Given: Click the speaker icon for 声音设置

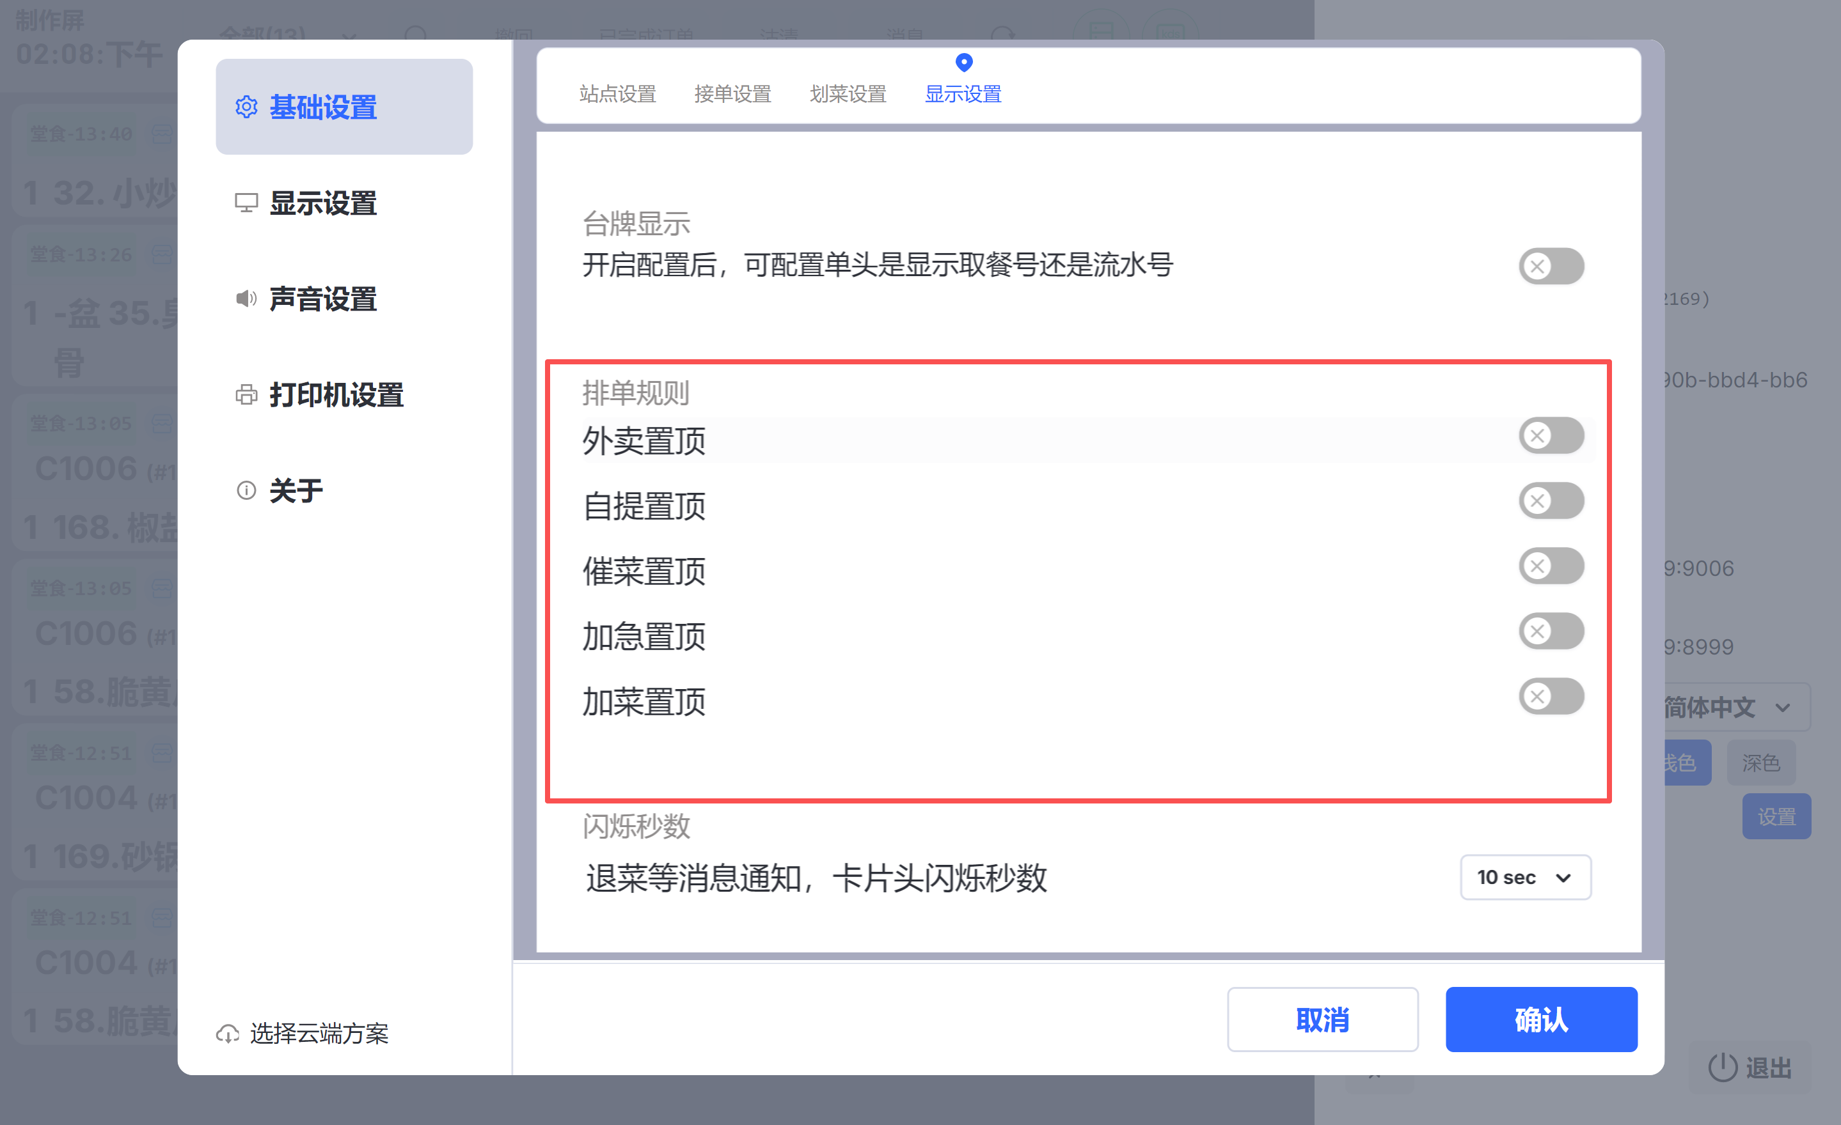Looking at the screenshot, I should pyautogui.click(x=246, y=299).
